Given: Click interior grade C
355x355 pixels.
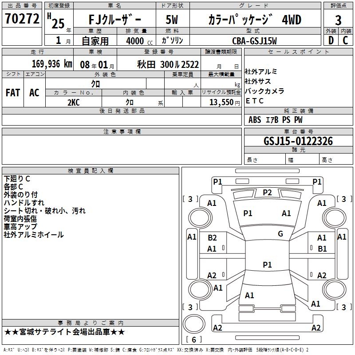Looking at the screenshot, I should click(345, 40).
